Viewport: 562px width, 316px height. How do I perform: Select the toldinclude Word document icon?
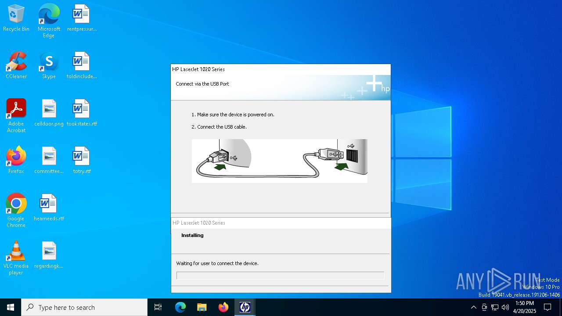pyautogui.click(x=82, y=66)
